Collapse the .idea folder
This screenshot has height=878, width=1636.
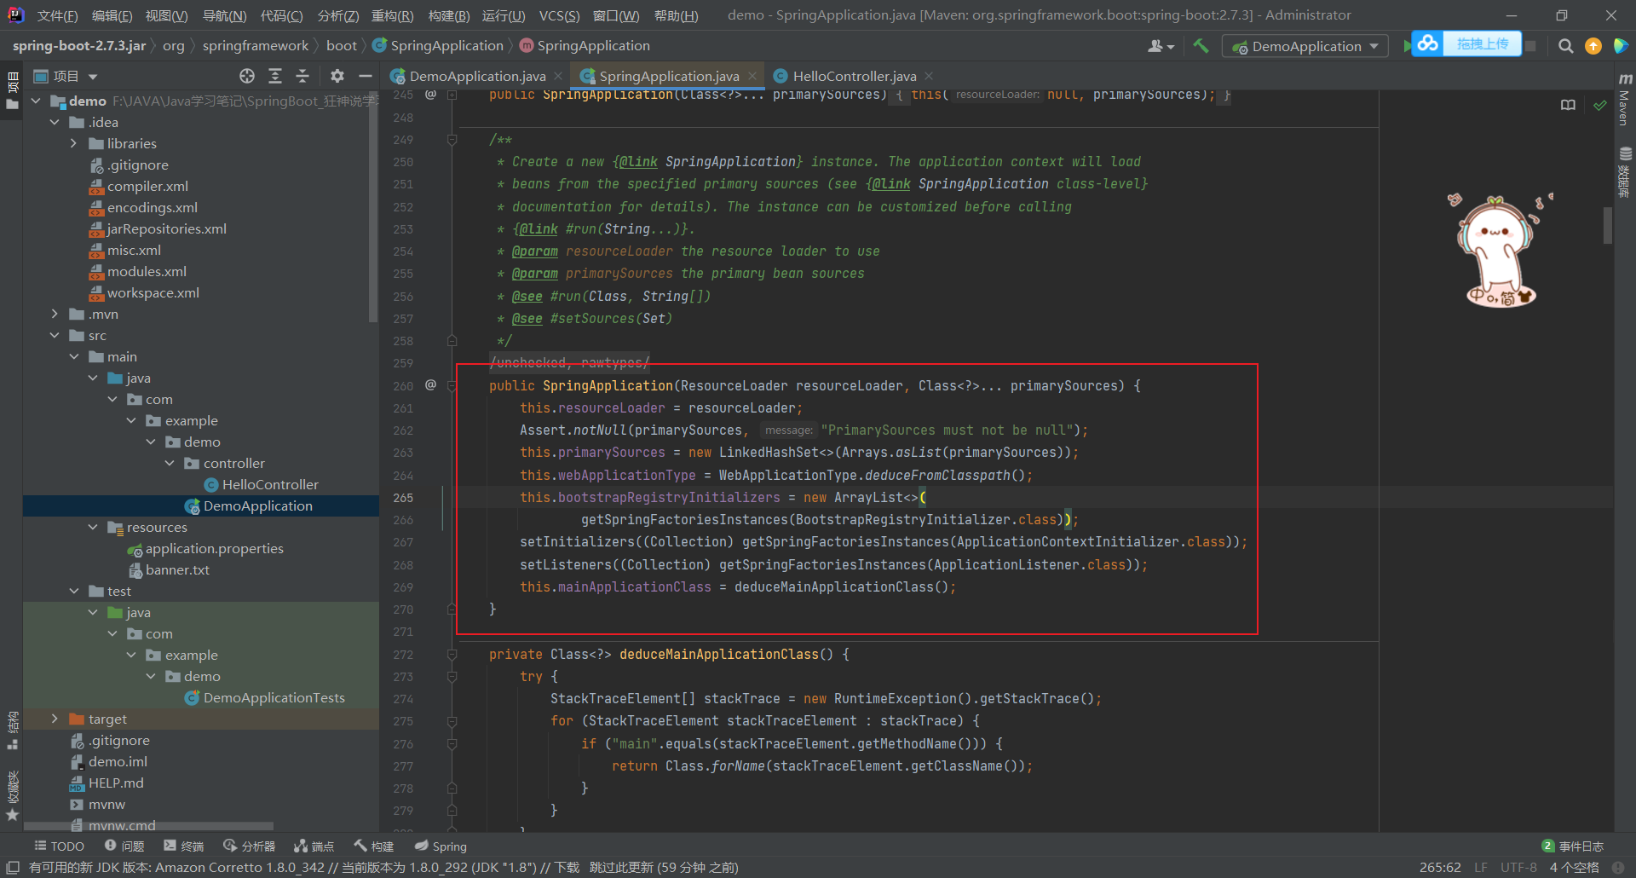(55, 122)
